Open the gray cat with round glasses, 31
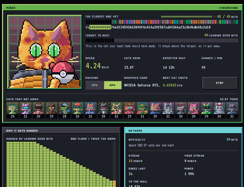Image resolution: width=244 pixels, height=187 pixels. 232,110
